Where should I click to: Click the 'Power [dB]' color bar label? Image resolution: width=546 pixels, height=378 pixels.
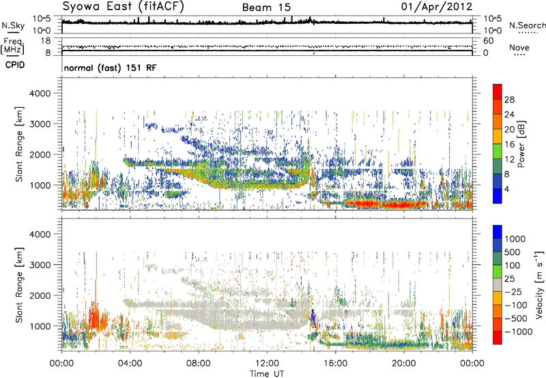(x=521, y=144)
